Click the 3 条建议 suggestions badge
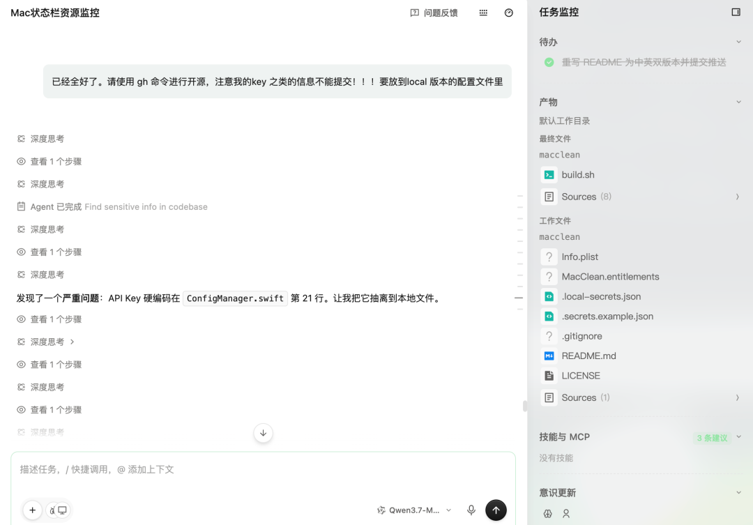 tap(712, 438)
